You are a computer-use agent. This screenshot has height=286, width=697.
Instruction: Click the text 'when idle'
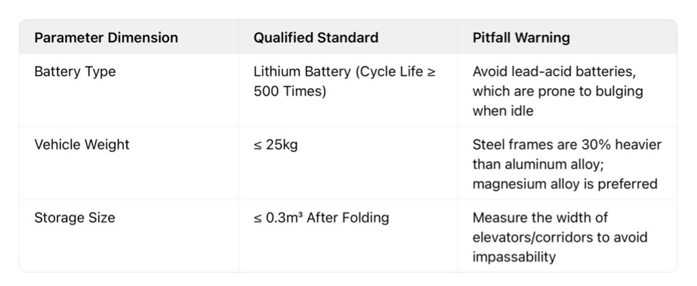[503, 111]
